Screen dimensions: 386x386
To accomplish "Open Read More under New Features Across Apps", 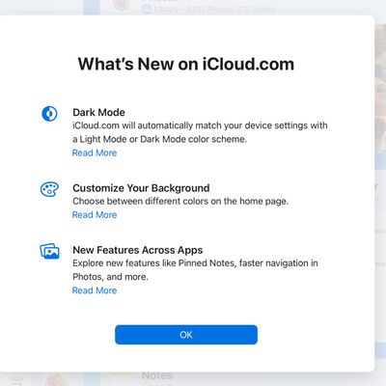I will click(x=95, y=290).
